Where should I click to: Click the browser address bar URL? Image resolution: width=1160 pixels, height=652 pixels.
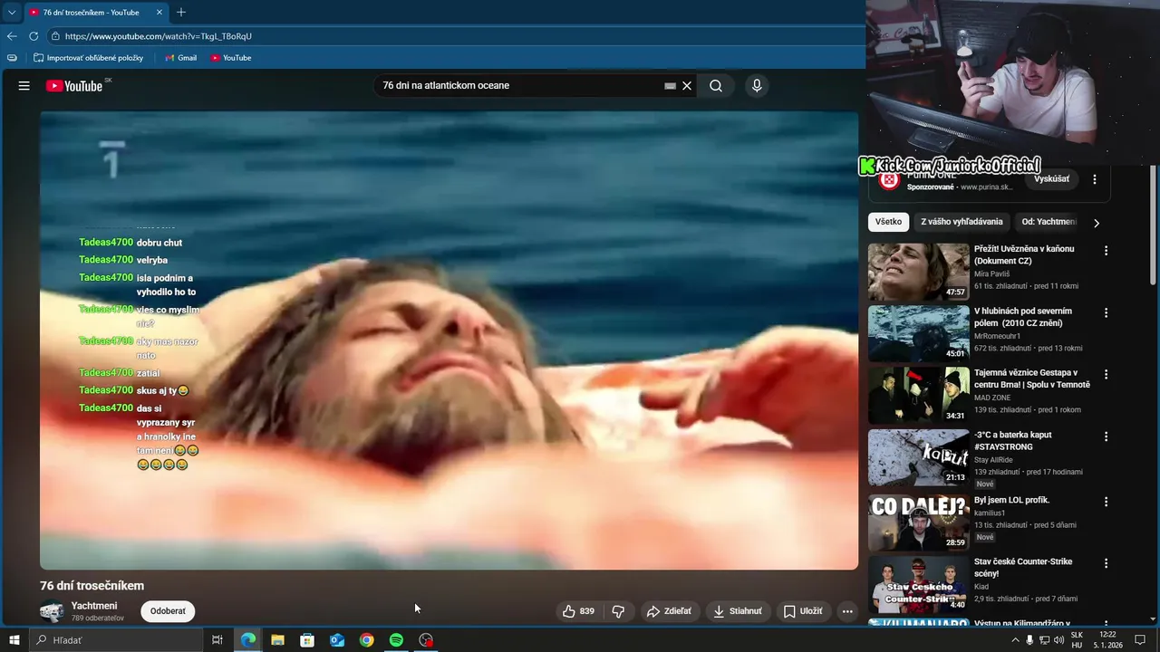click(159, 36)
